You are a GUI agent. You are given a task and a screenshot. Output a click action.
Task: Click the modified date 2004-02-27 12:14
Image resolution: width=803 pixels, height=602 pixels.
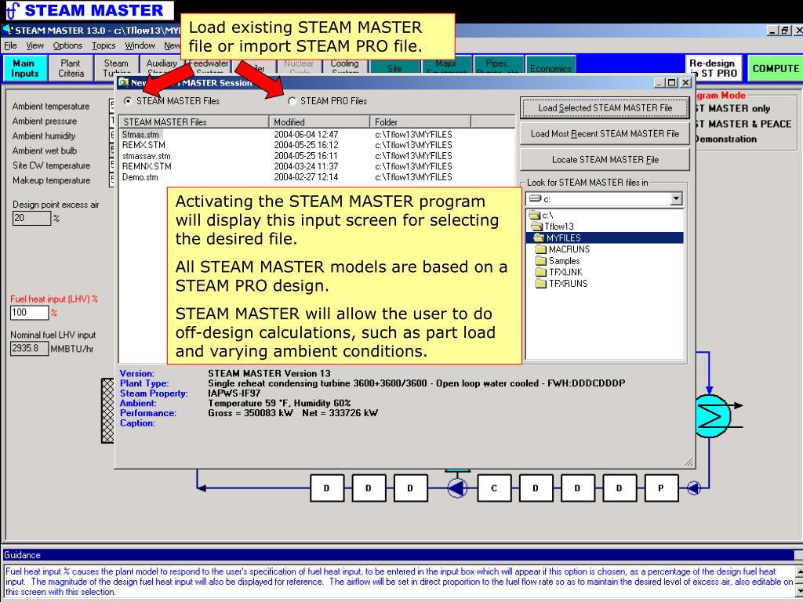point(306,177)
